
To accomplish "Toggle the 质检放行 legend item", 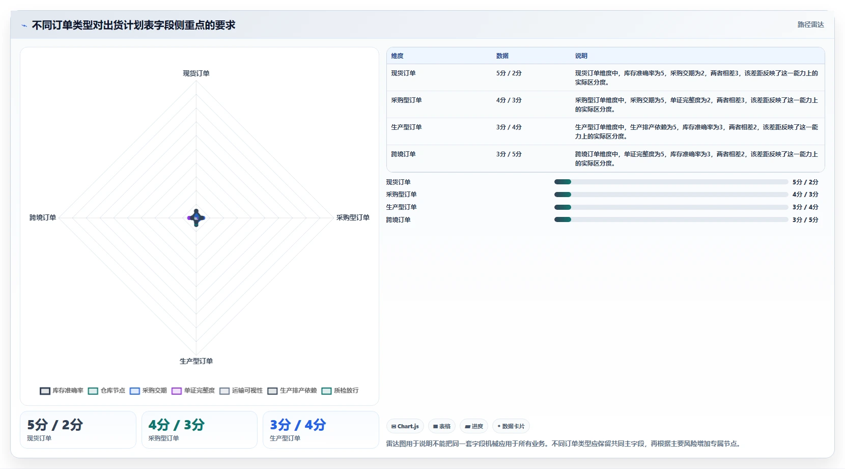I will click(340, 391).
